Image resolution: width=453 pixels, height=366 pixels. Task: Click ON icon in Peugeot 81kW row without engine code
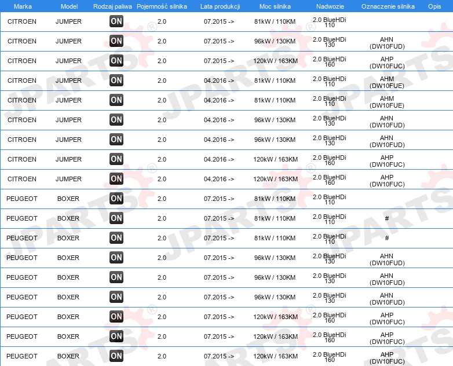116,199
